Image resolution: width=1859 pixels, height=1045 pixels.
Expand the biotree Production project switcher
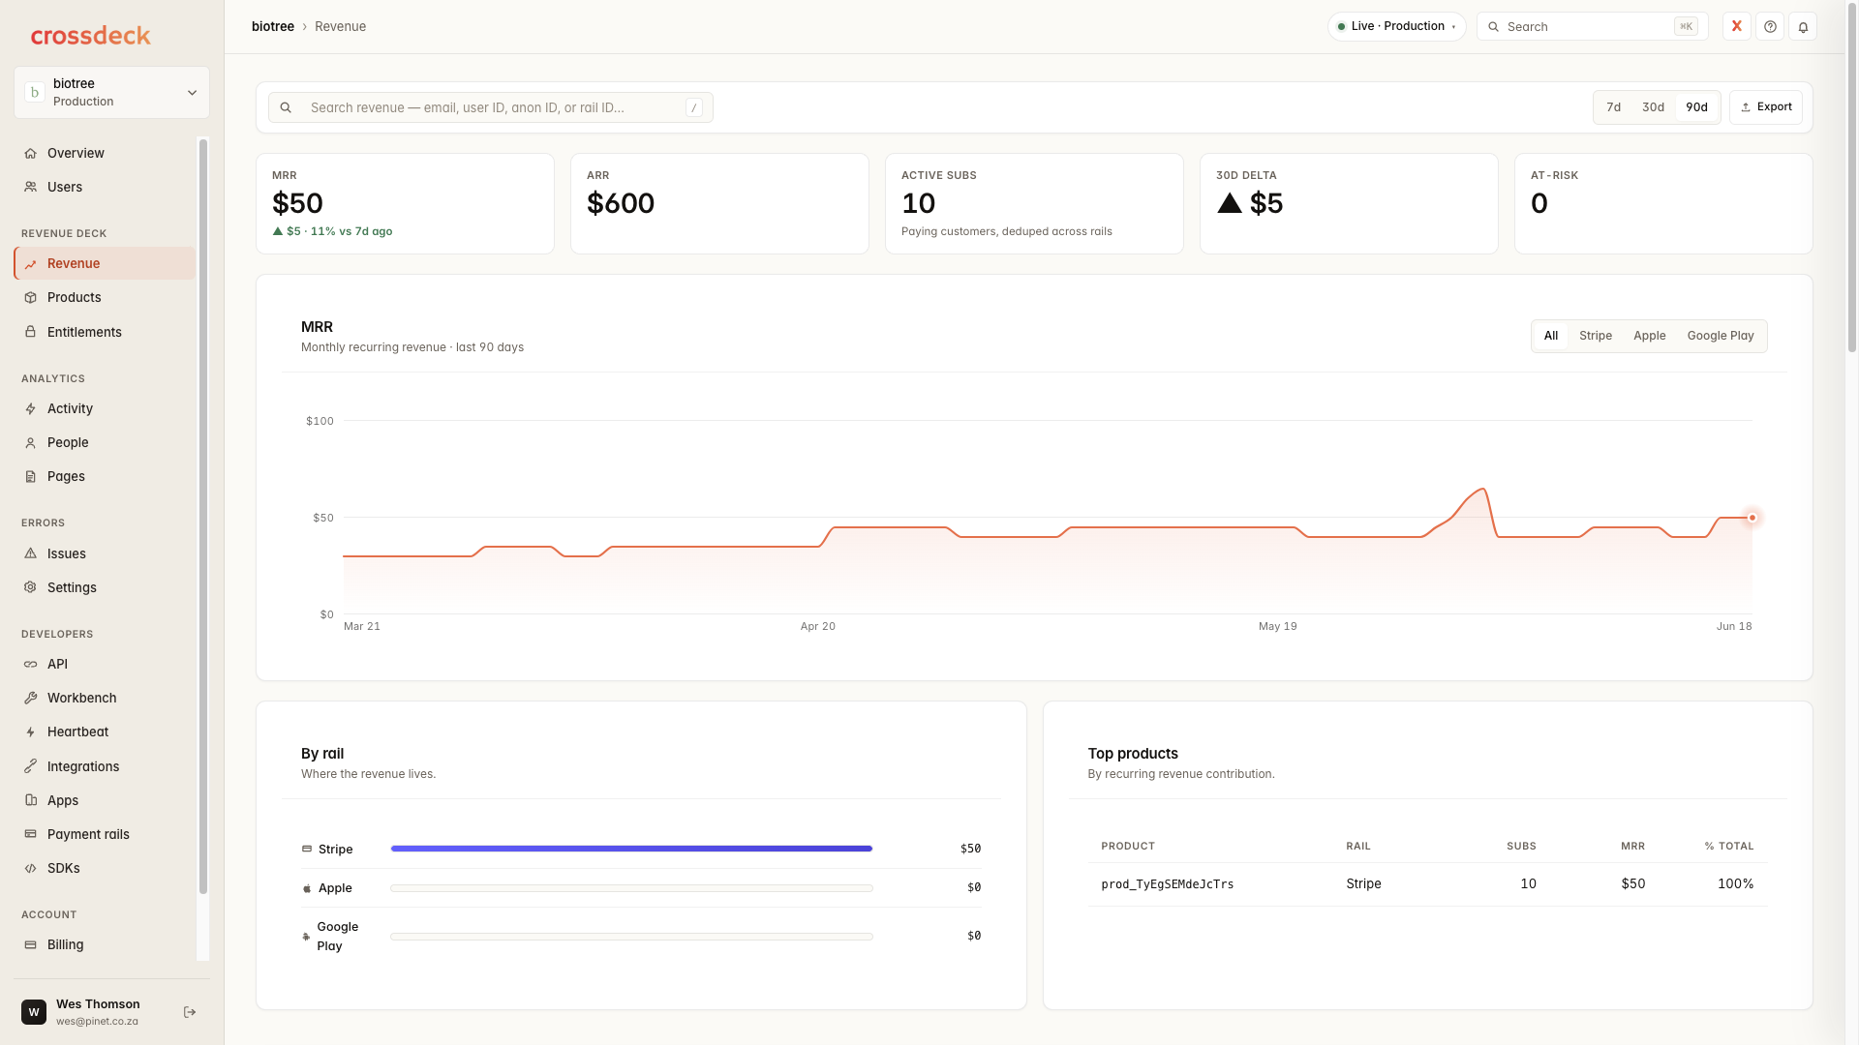(x=111, y=93)
